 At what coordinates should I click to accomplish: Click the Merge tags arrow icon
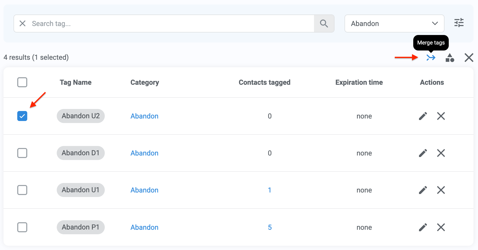(431, 58)
